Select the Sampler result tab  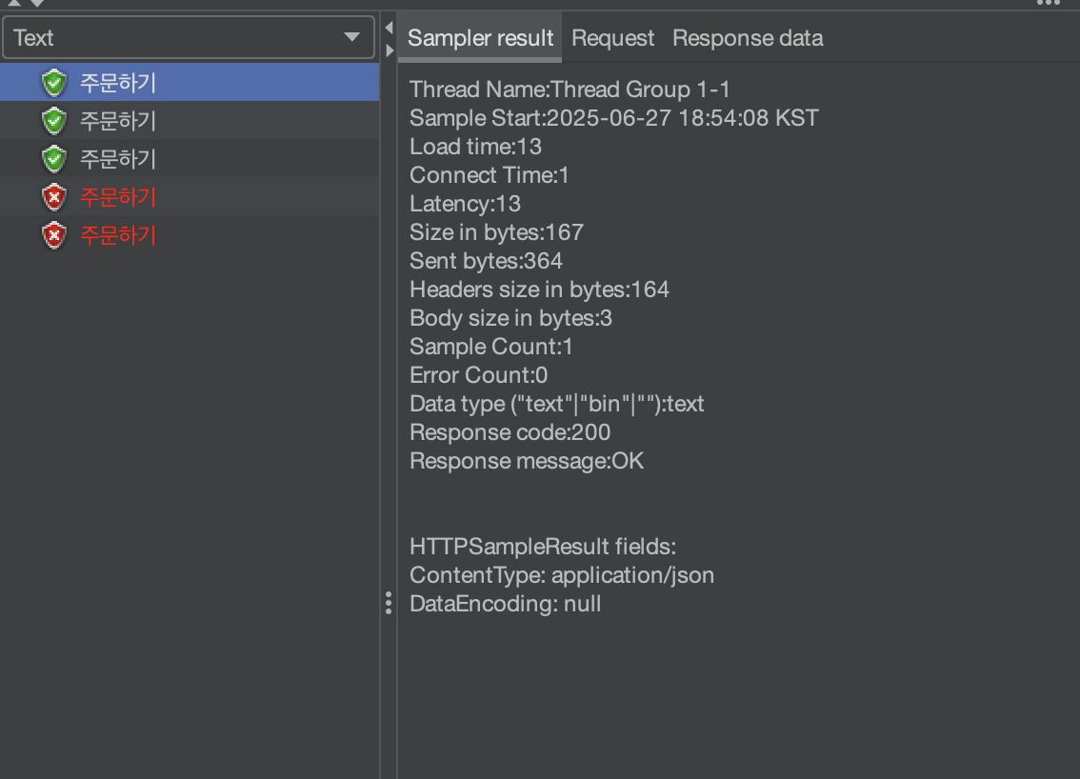480,38
